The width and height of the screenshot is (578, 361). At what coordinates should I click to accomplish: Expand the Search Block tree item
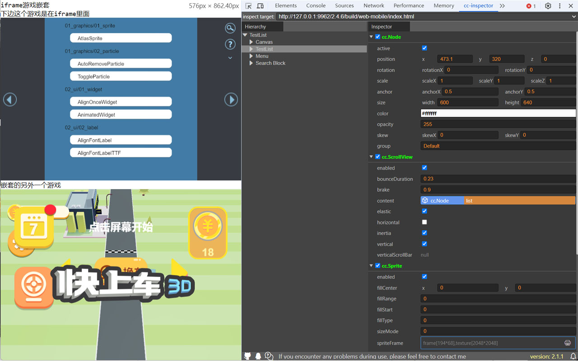(251, 63)
